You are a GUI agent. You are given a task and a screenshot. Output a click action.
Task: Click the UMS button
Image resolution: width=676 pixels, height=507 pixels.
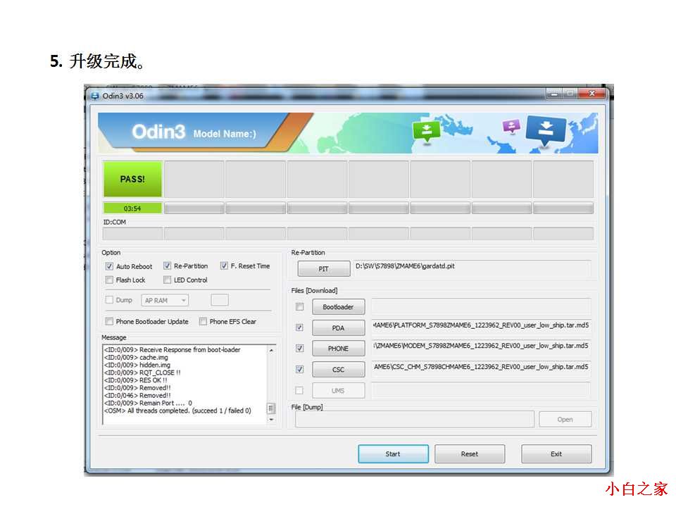click(x=339, y=391)
